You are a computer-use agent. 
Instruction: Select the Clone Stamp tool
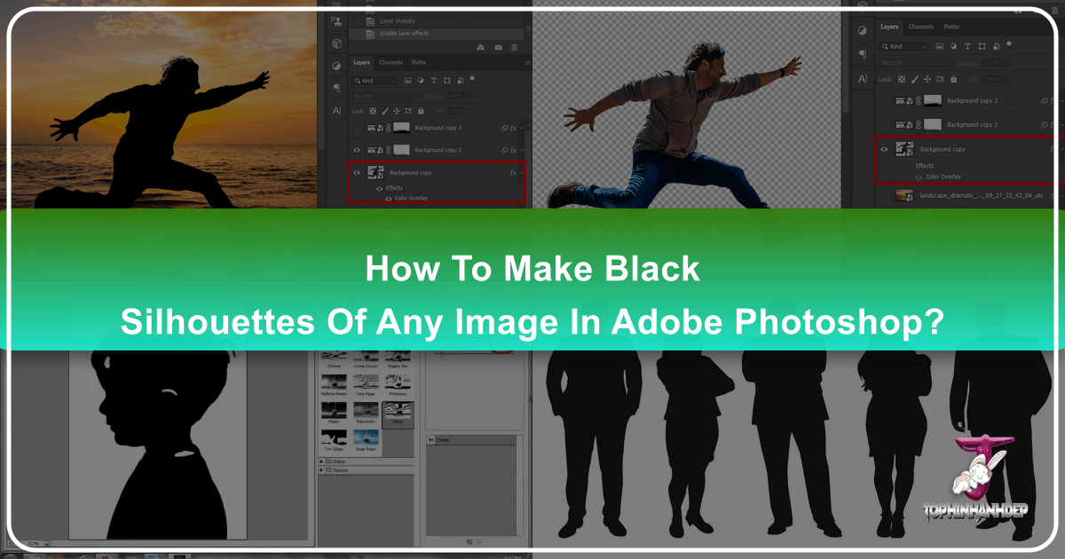(x=339, y=22)
